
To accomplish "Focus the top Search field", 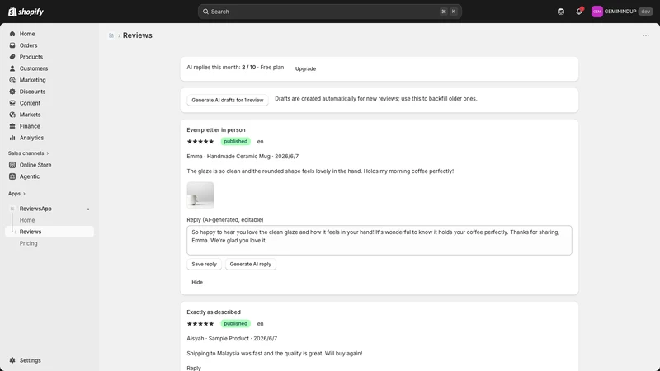I will [x=329, y=12].
